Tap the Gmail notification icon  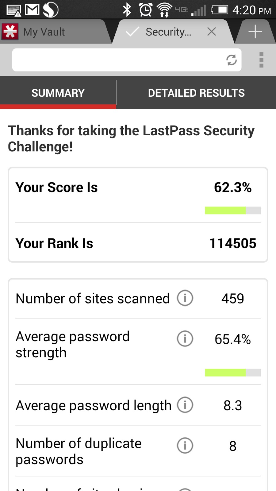coord(32,10)
